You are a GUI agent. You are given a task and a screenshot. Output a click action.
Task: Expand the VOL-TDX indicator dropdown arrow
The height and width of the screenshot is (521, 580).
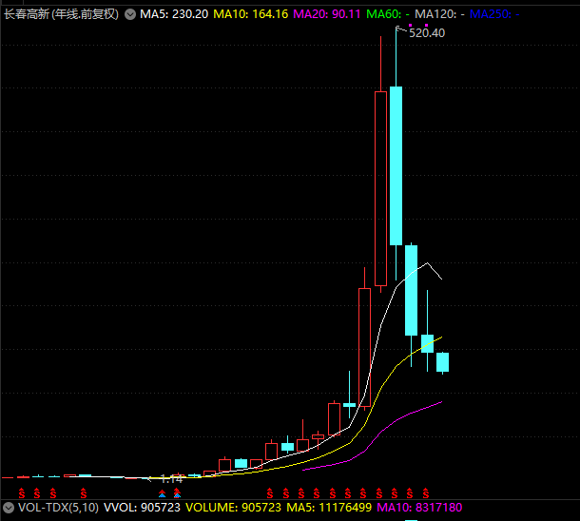[10, 509]
